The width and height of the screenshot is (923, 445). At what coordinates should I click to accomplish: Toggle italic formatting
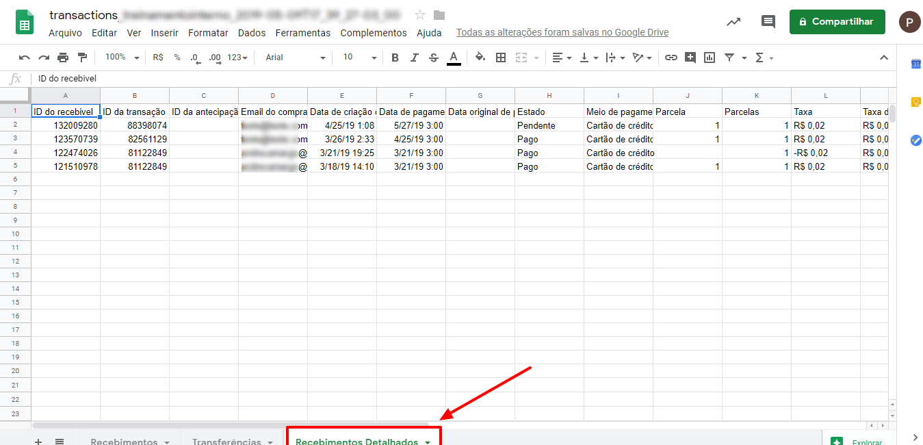click(414, 58)
